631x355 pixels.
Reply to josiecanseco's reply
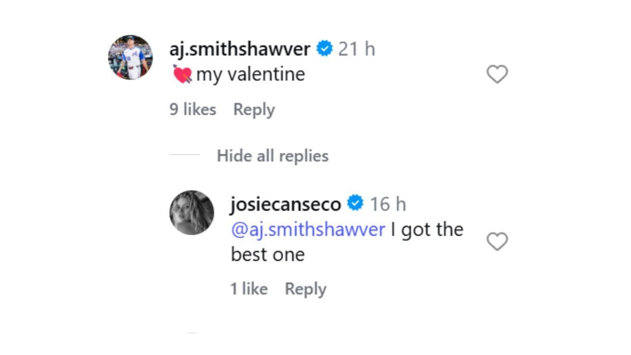tap(305, 289)
